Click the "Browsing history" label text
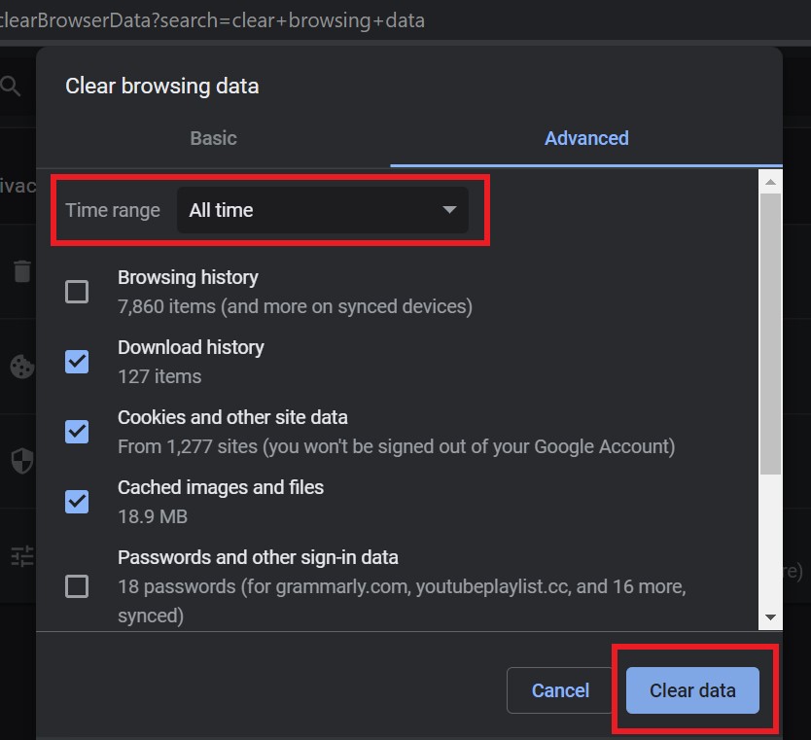 point(188,278)
